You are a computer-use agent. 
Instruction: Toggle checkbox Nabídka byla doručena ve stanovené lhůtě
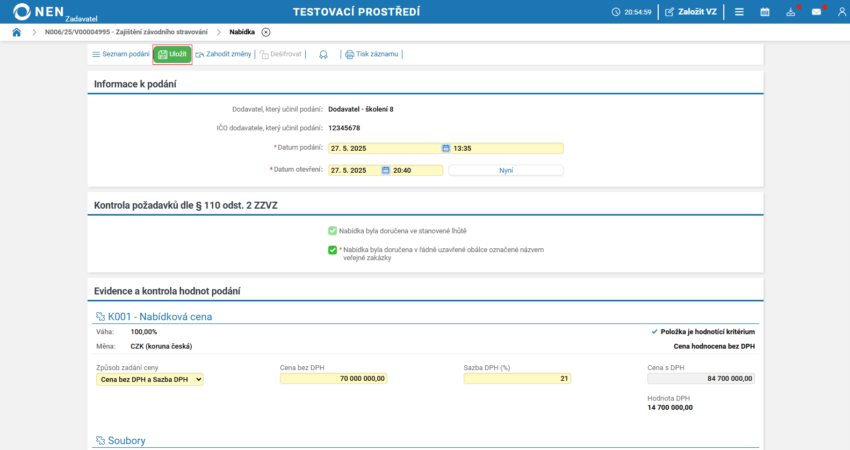[x=333, y=231]
